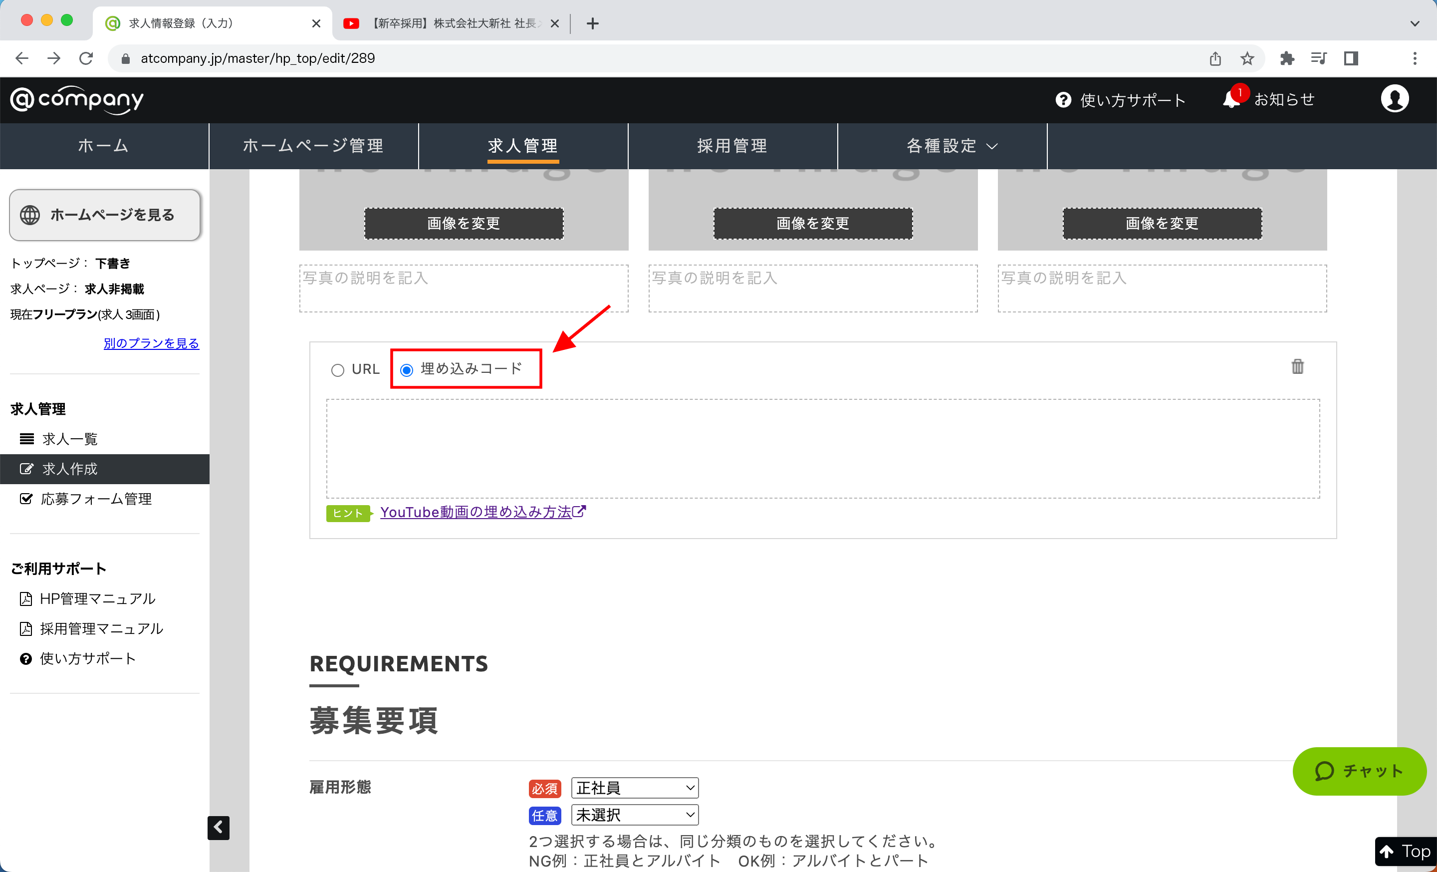Collapse the sidebar with the left chevron button

[219, 827]
